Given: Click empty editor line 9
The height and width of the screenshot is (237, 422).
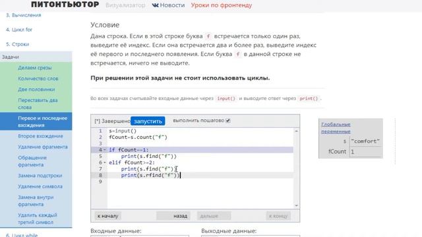Looking at the screenshot, I should pyautogui.click(x=200, y=182).
